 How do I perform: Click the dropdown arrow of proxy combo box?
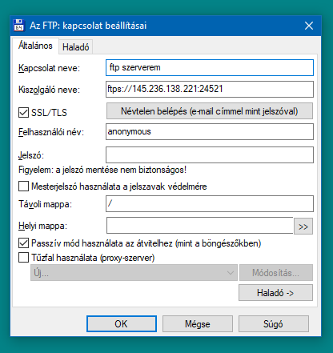(231, 273)
